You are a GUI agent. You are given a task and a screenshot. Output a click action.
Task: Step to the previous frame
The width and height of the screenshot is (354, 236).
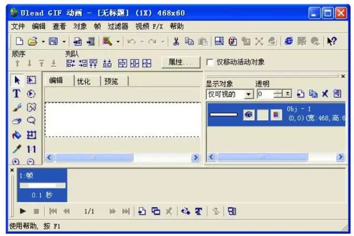[x=66, y=212]
